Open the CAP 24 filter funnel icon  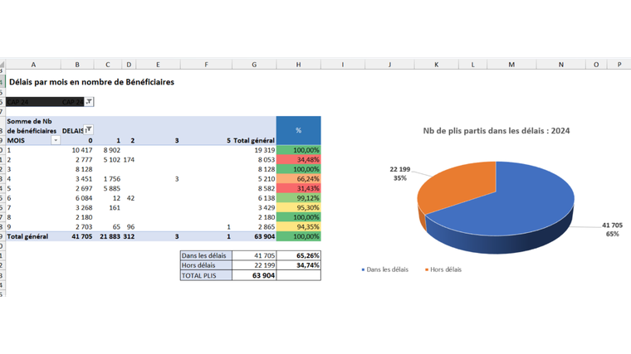89,102
